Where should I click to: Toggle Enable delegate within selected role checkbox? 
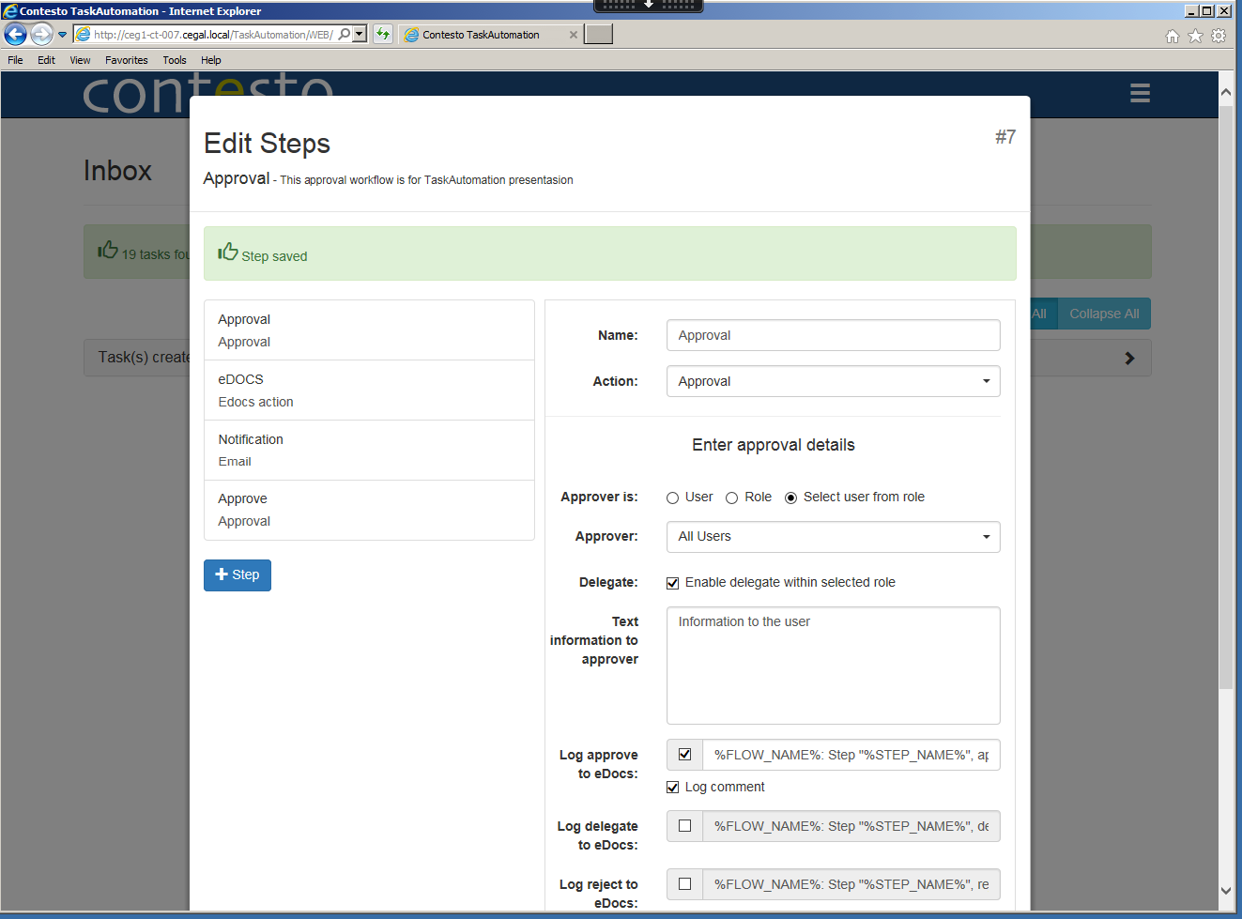tap(672, 583)
